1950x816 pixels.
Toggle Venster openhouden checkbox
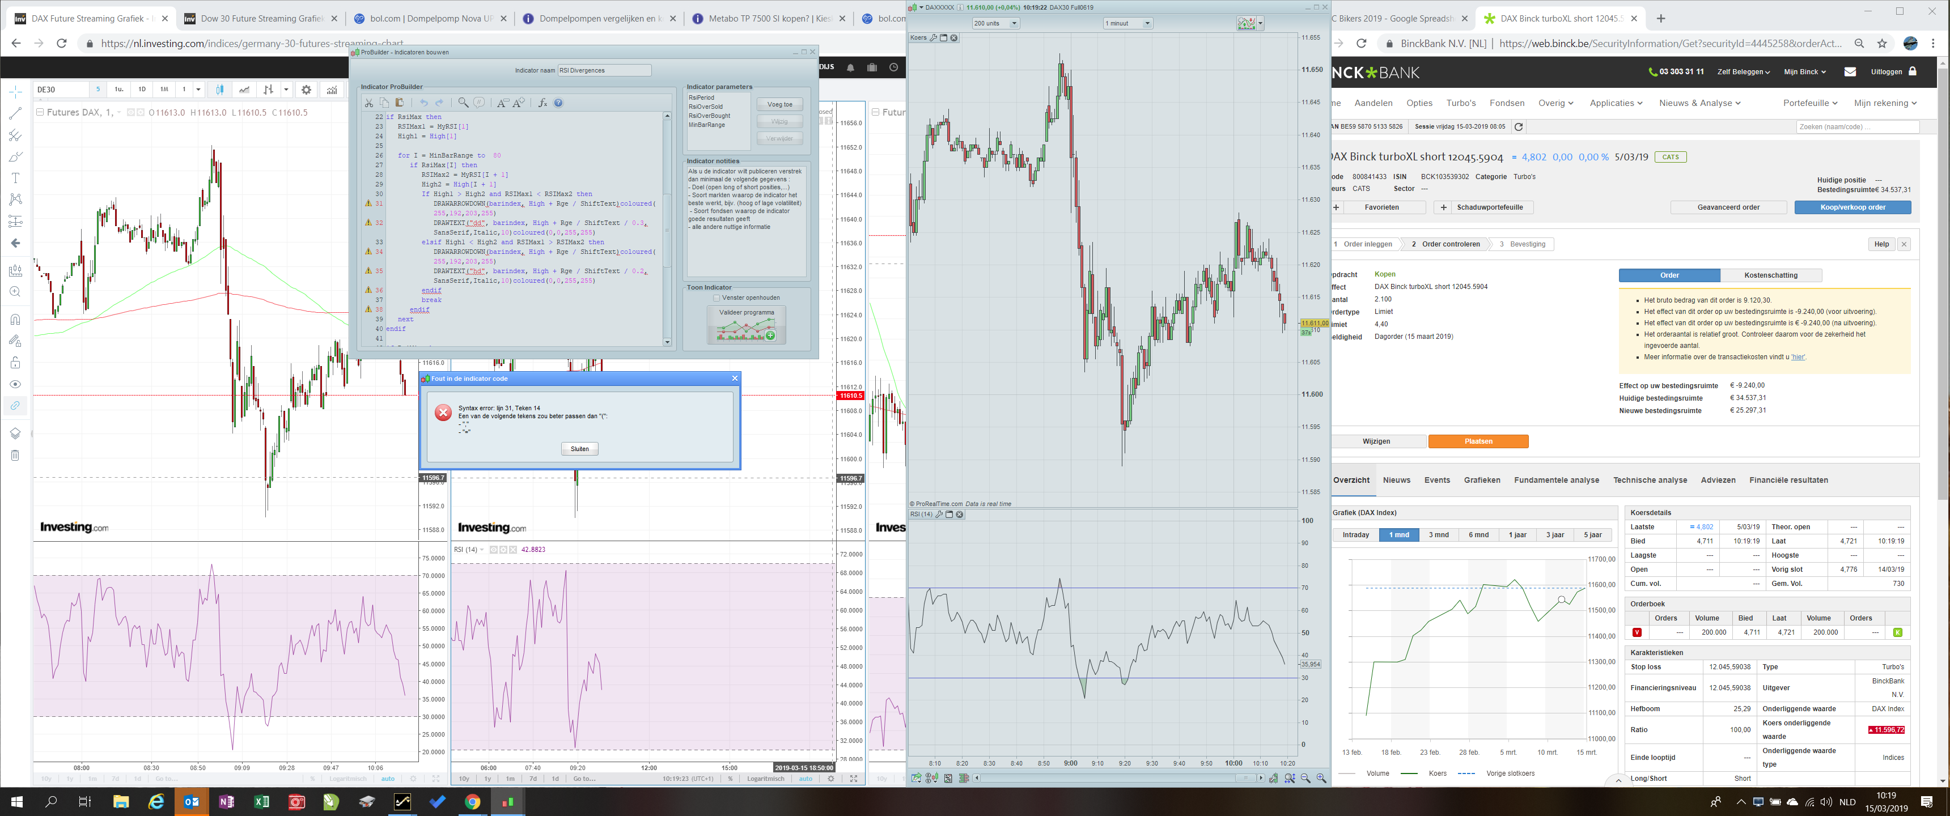click(x=716, y=297)
